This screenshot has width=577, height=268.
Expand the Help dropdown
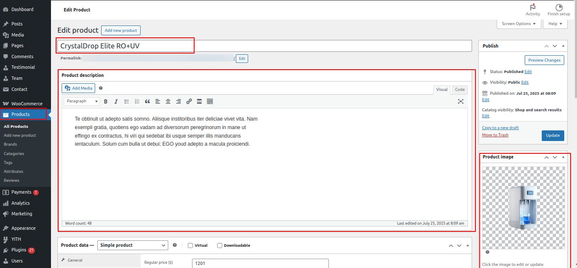[x=555, y=24]
